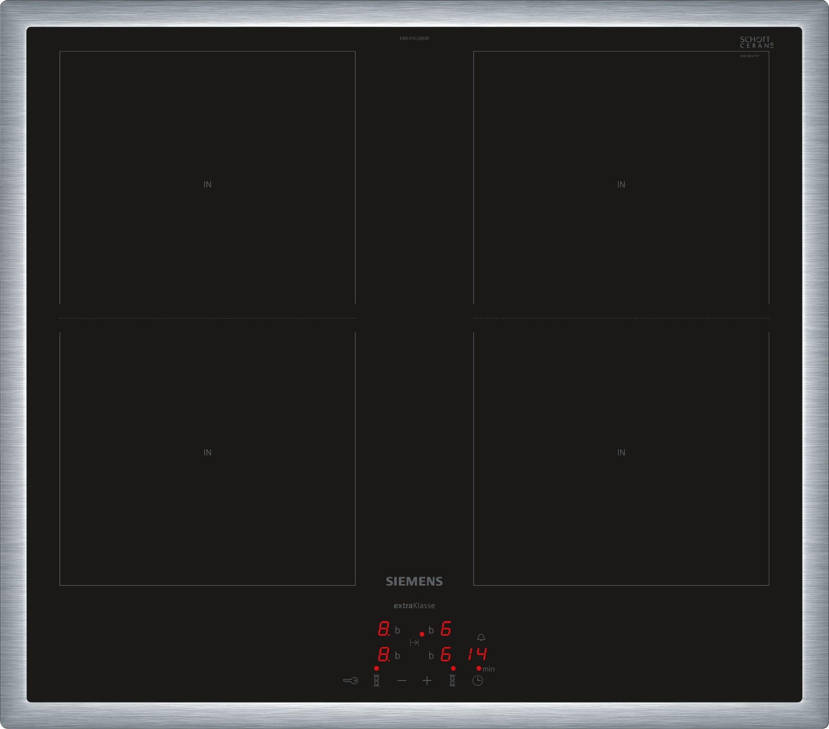
Task: Tap the key-shaped child lock icon
Action: (350, 681)
